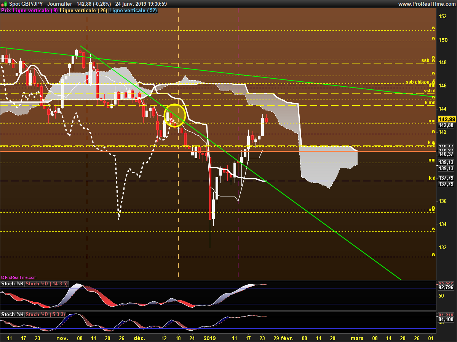Image resolution: width=457 pixels, height=342 pixels.
Task: Click the 144 price axis label
Action: [x=443, y=109]
